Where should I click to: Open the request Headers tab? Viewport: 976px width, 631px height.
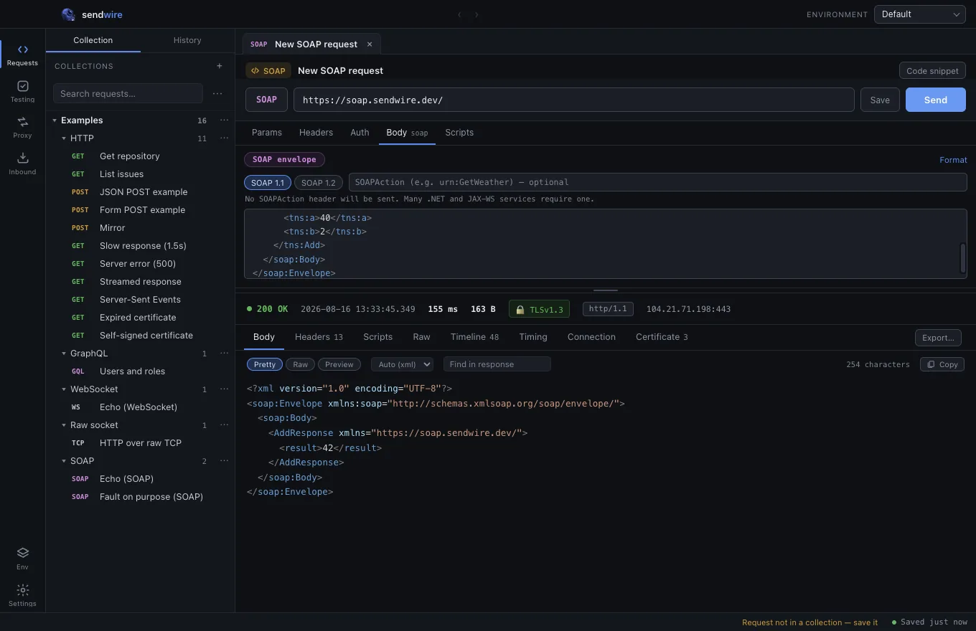click(316, 133)
